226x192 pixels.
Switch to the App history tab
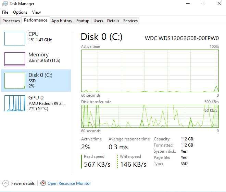click(x=62, y=21)
